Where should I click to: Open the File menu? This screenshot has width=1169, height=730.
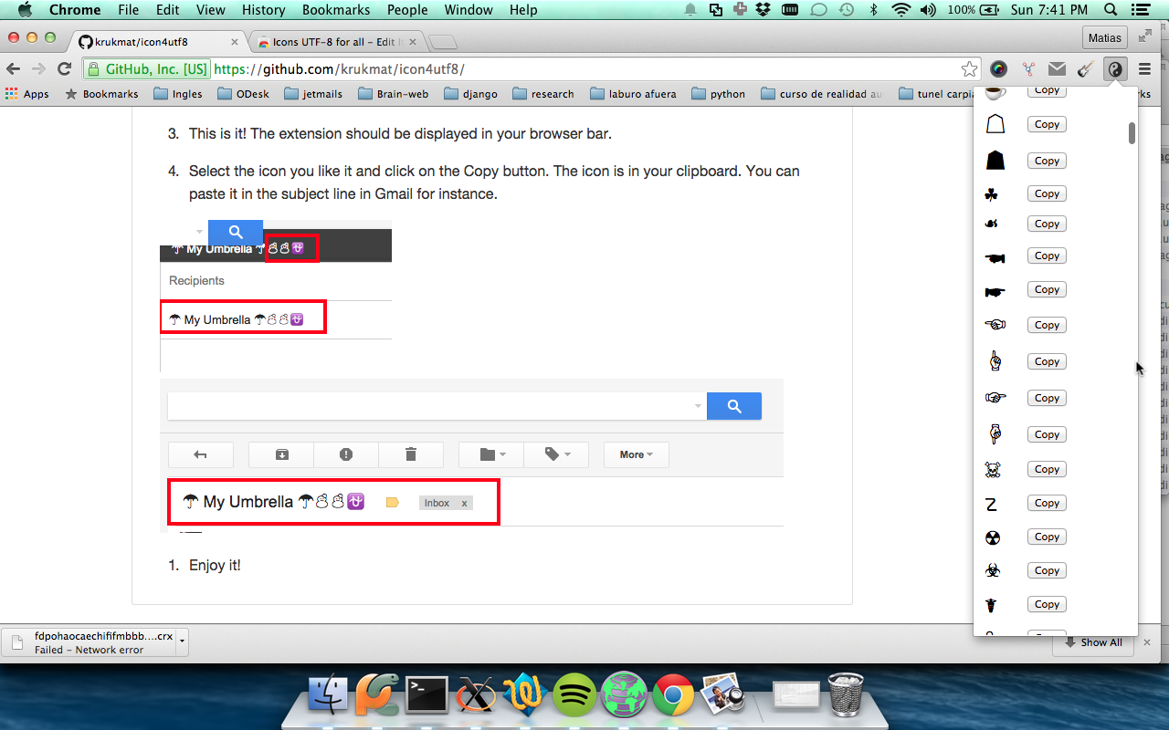128,10
